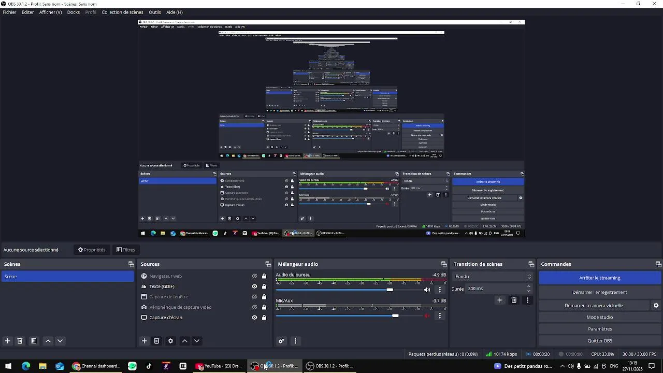The height and width of the screenshot is (373, 663).
Task: Select the Scène item in Scènes list
Action: [x=67, y=277]
